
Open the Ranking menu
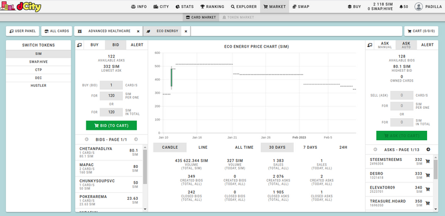212,6
